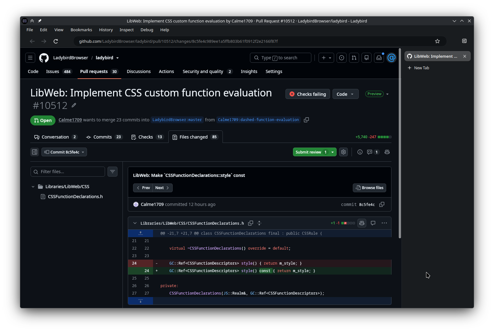Bookmark this page with the star icon
This screenshot has width=494, height=332.
coord(438,41)
